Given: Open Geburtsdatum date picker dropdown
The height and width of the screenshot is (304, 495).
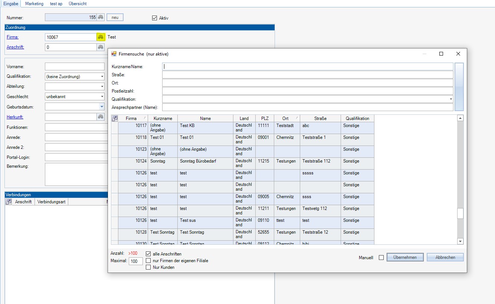Looking at the screenshot, I should (102, 107).
